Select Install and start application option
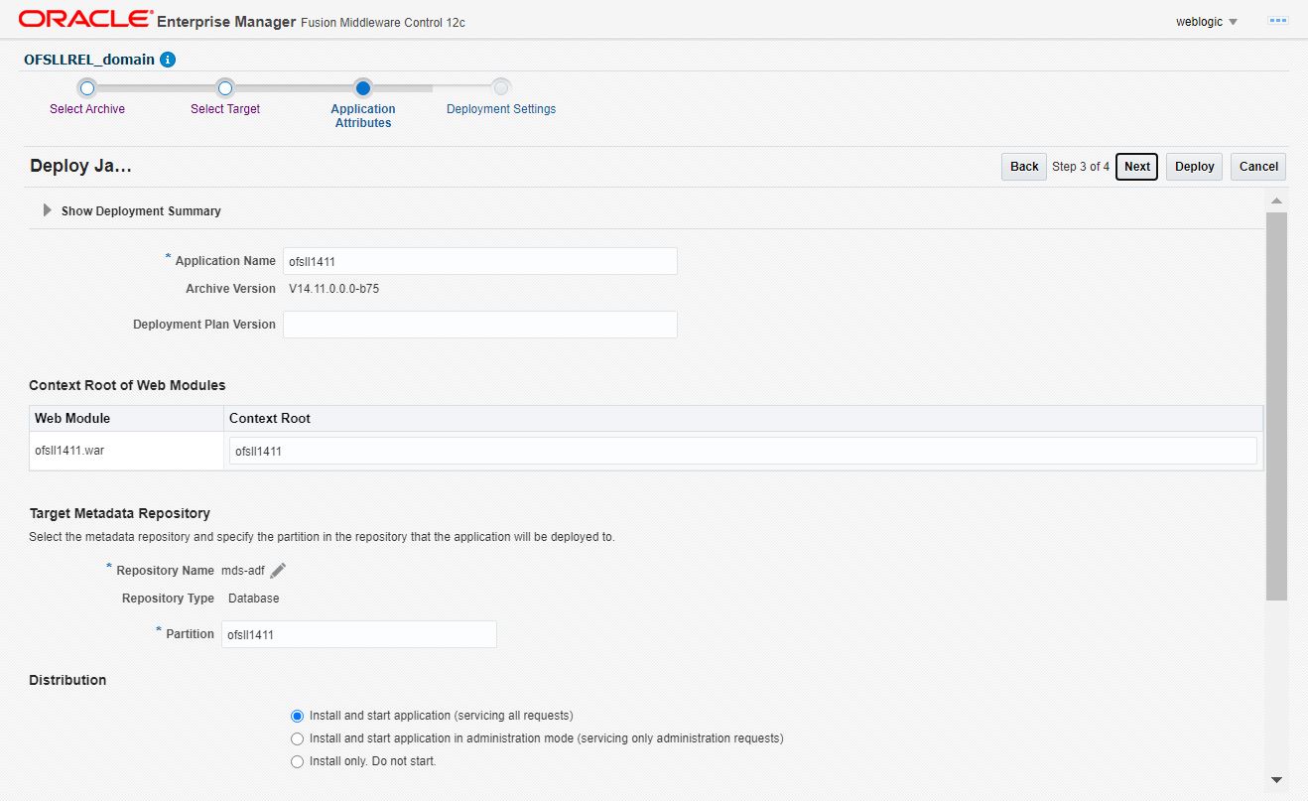 [x=297, y=716]
